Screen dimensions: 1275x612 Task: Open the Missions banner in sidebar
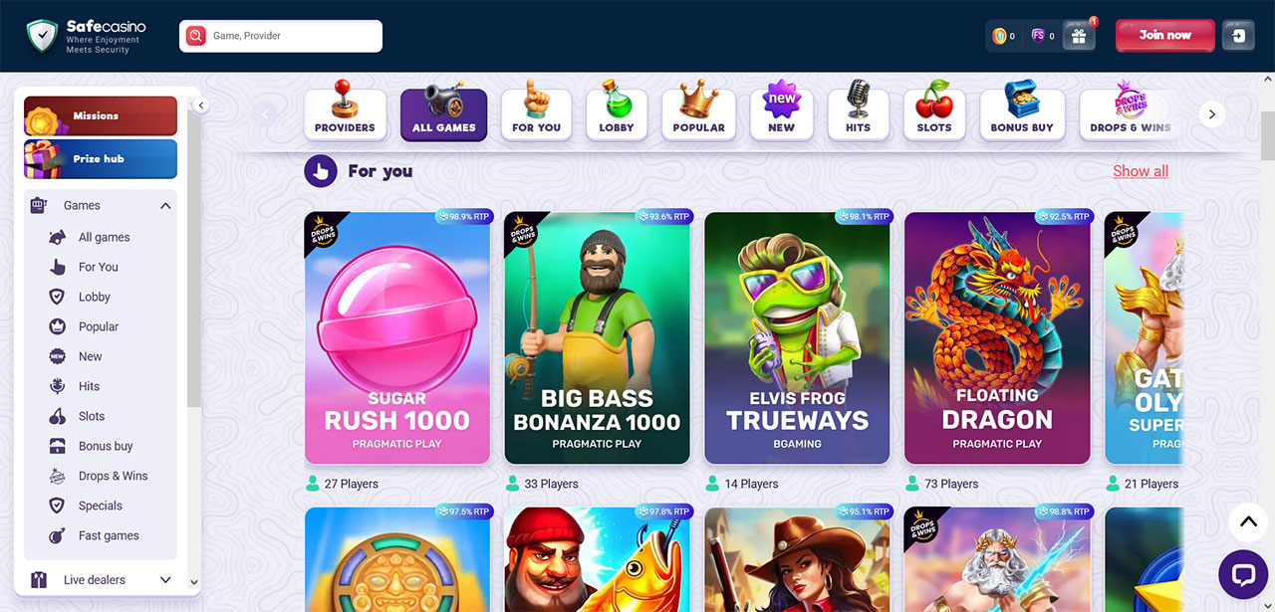pyautogui.click(x=101, y=115)
